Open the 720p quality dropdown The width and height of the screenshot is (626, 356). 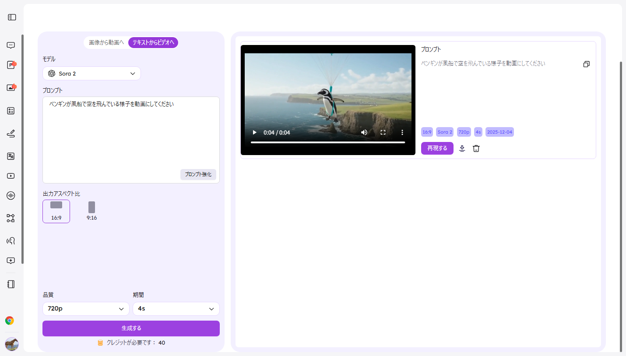[86, 308]
